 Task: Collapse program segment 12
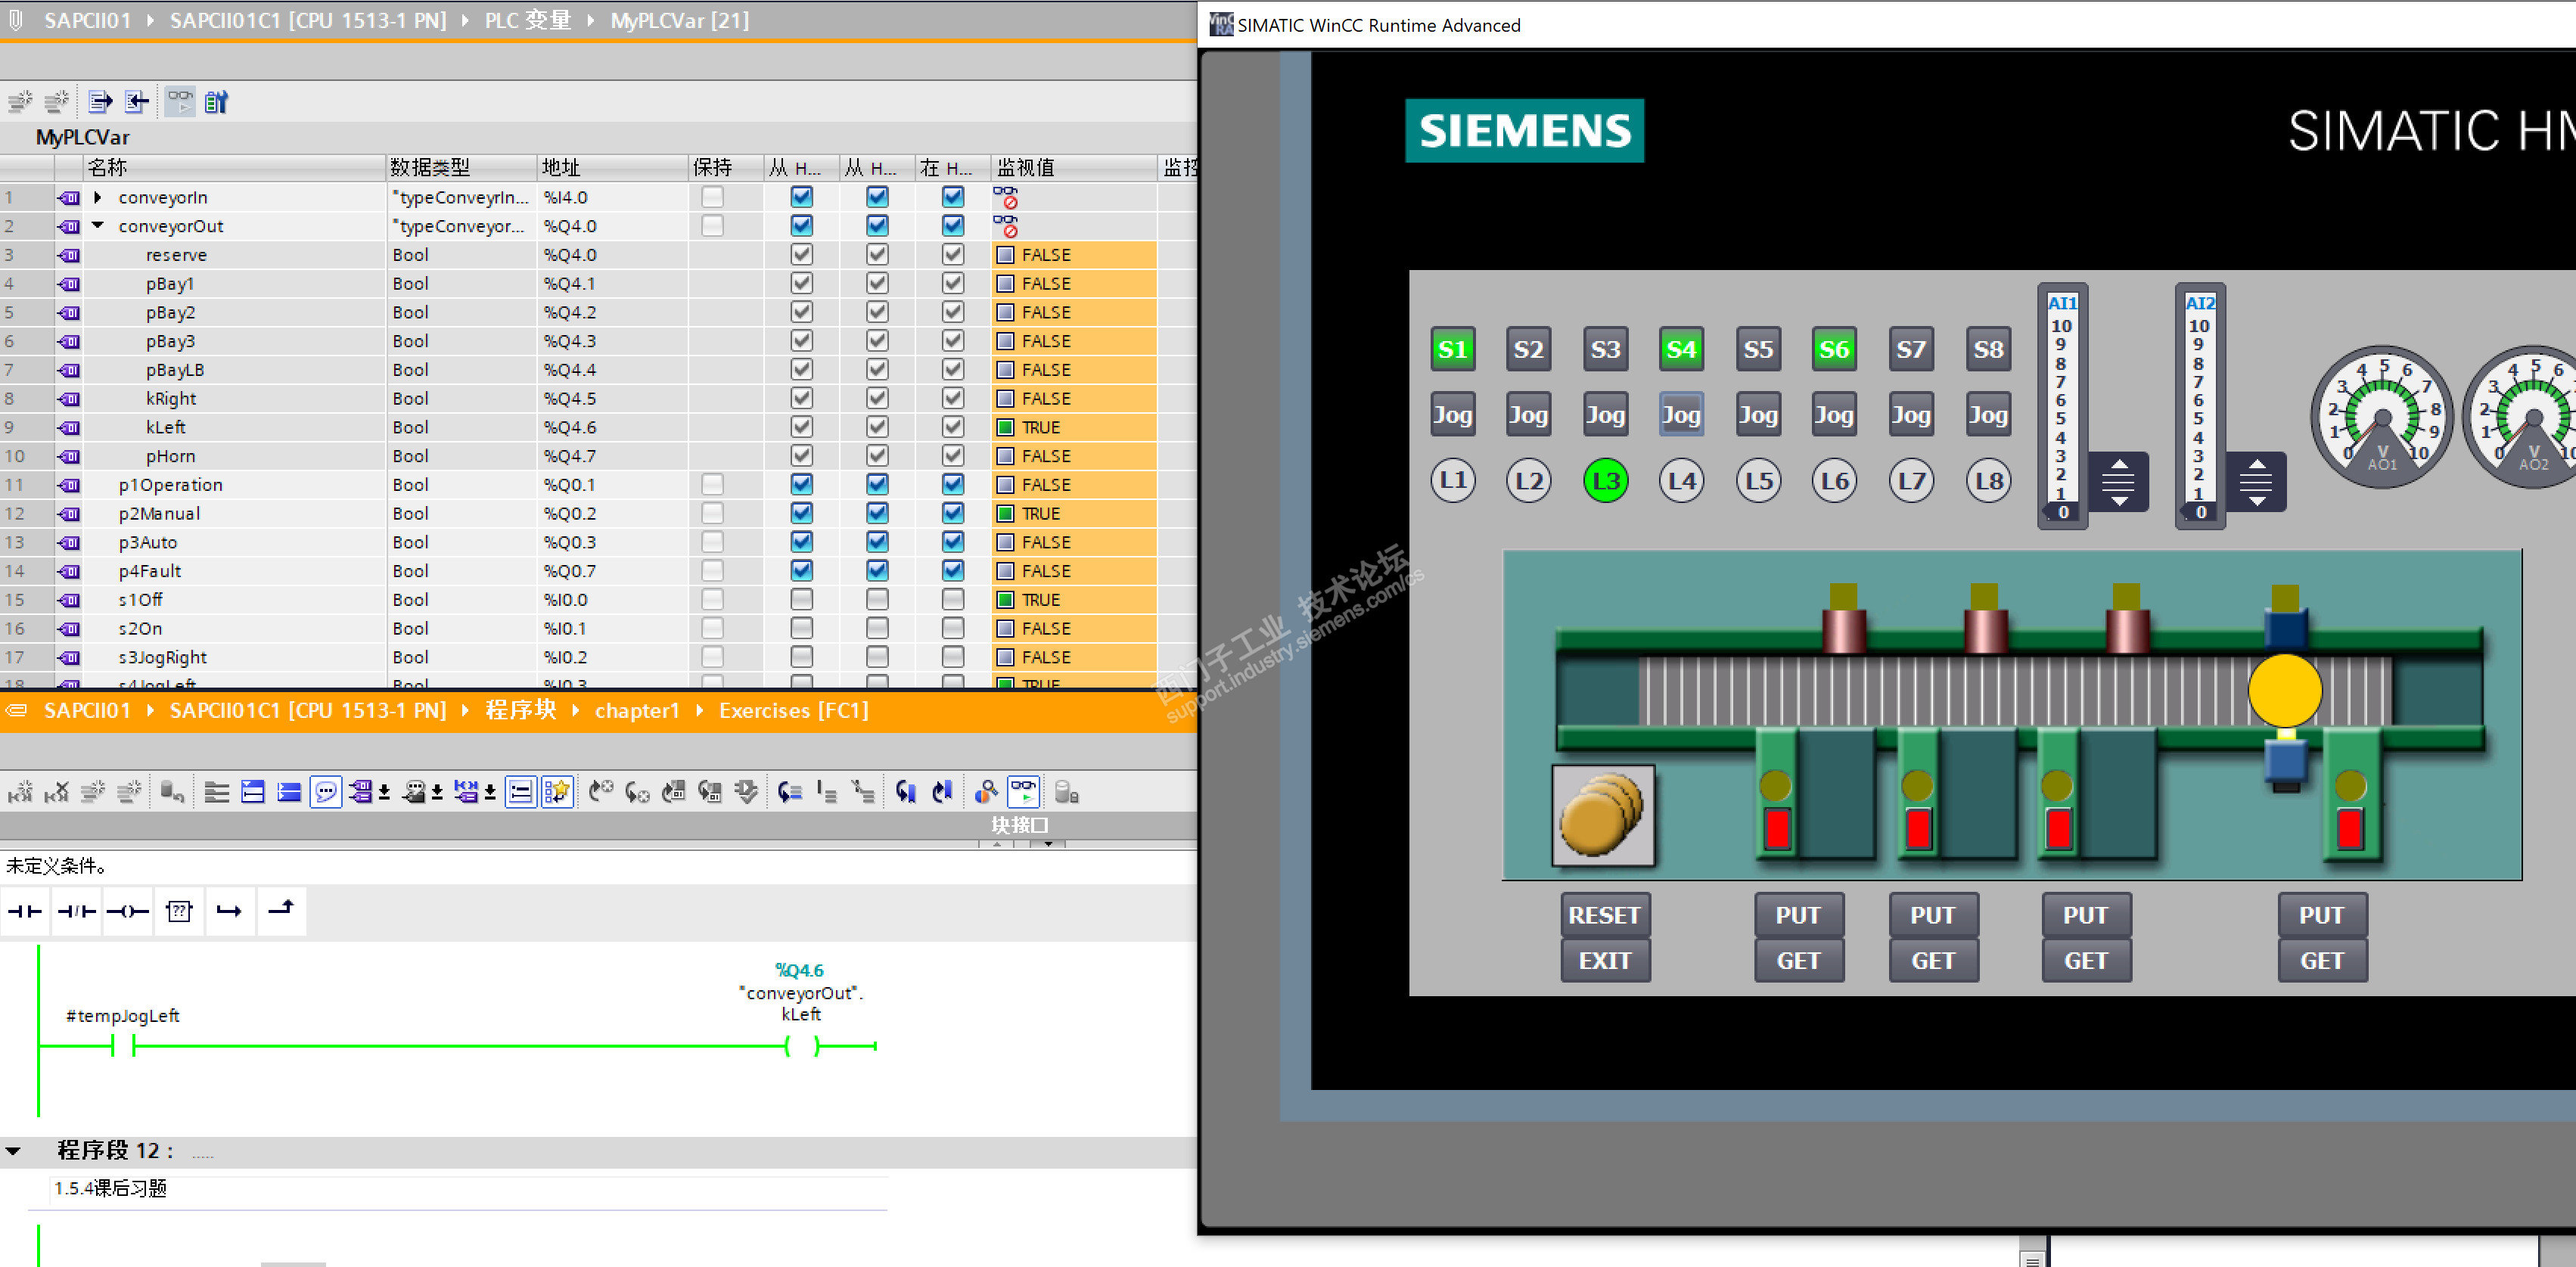pyautogui.click(x=13, y=1151)
